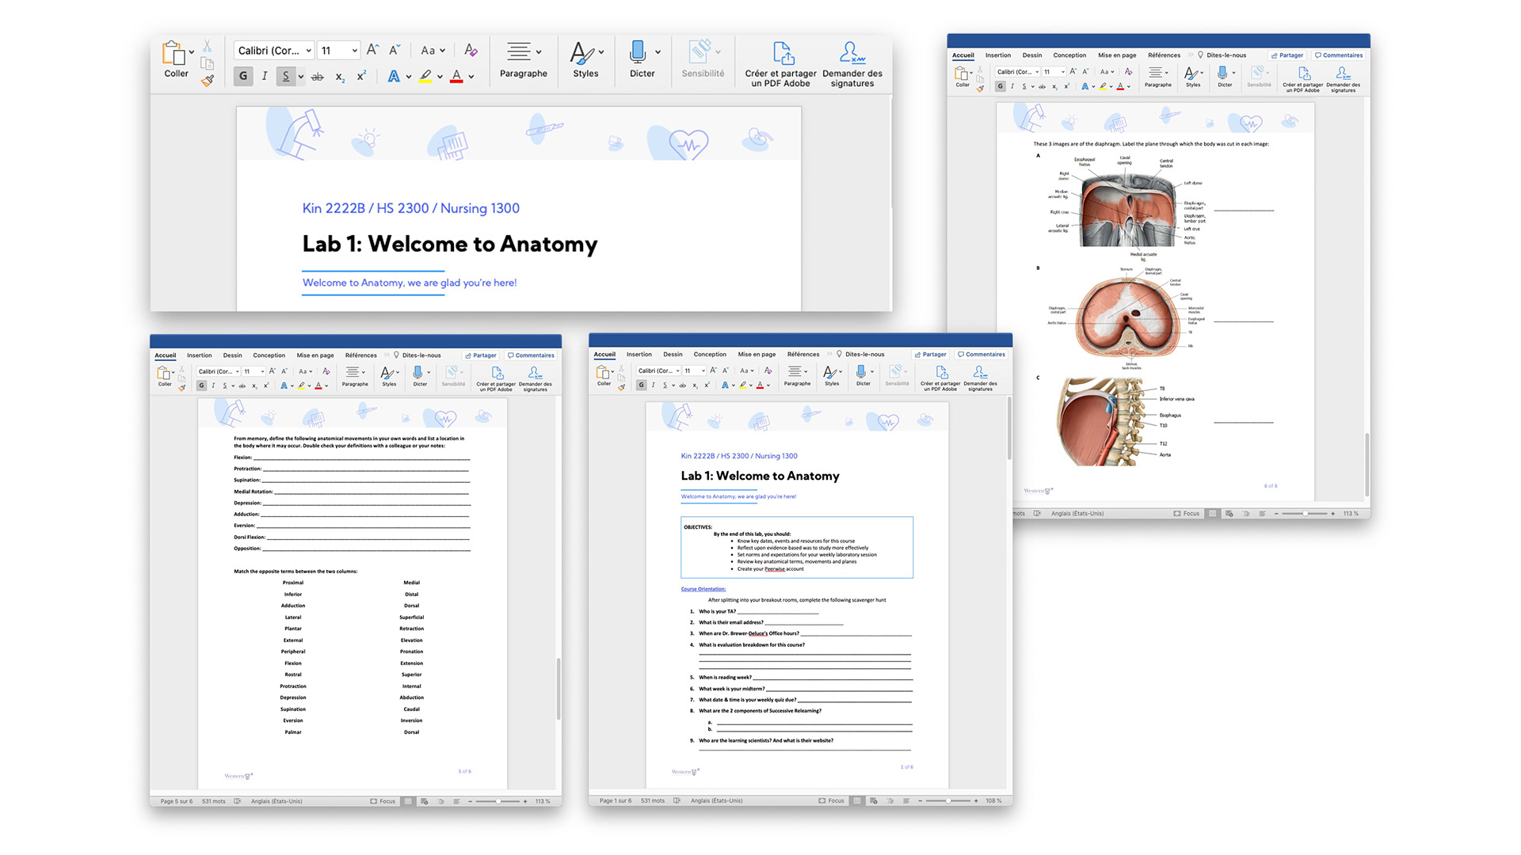Apply text effects A icon in enlarged ribbon

click(393, 77)
